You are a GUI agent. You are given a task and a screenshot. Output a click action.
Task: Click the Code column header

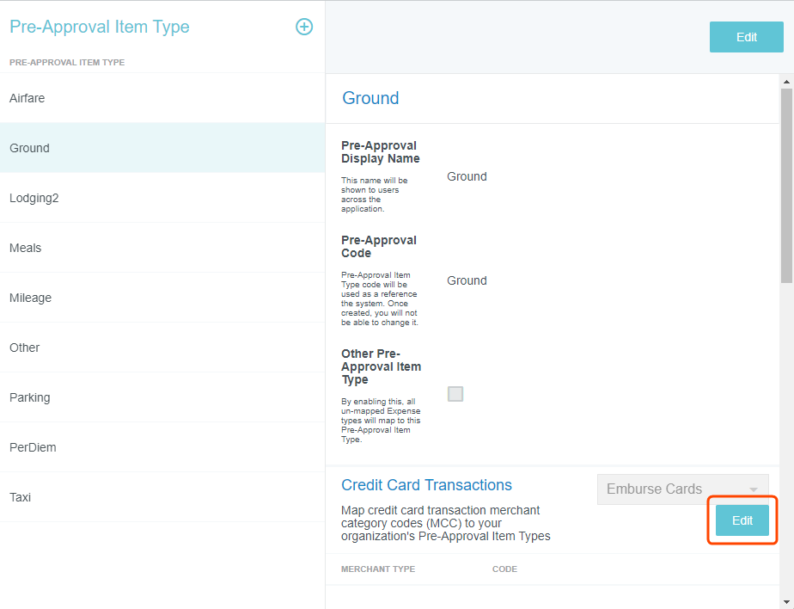pos(504,569)
